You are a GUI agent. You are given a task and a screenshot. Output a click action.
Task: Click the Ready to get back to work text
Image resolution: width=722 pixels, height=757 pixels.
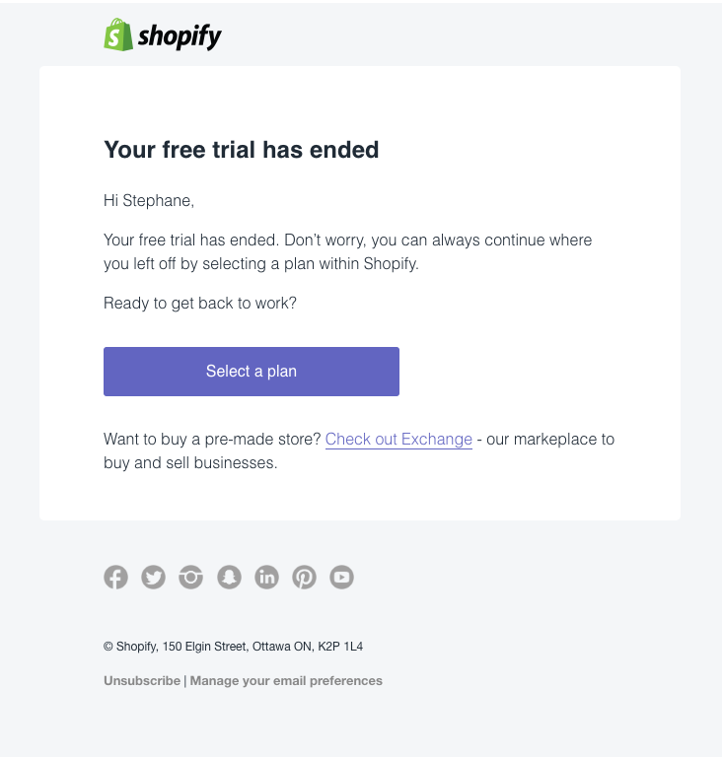[x=200, y=304]
